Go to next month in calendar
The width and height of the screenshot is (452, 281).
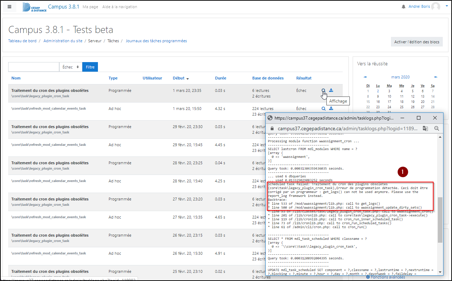(x=436, y=77)
